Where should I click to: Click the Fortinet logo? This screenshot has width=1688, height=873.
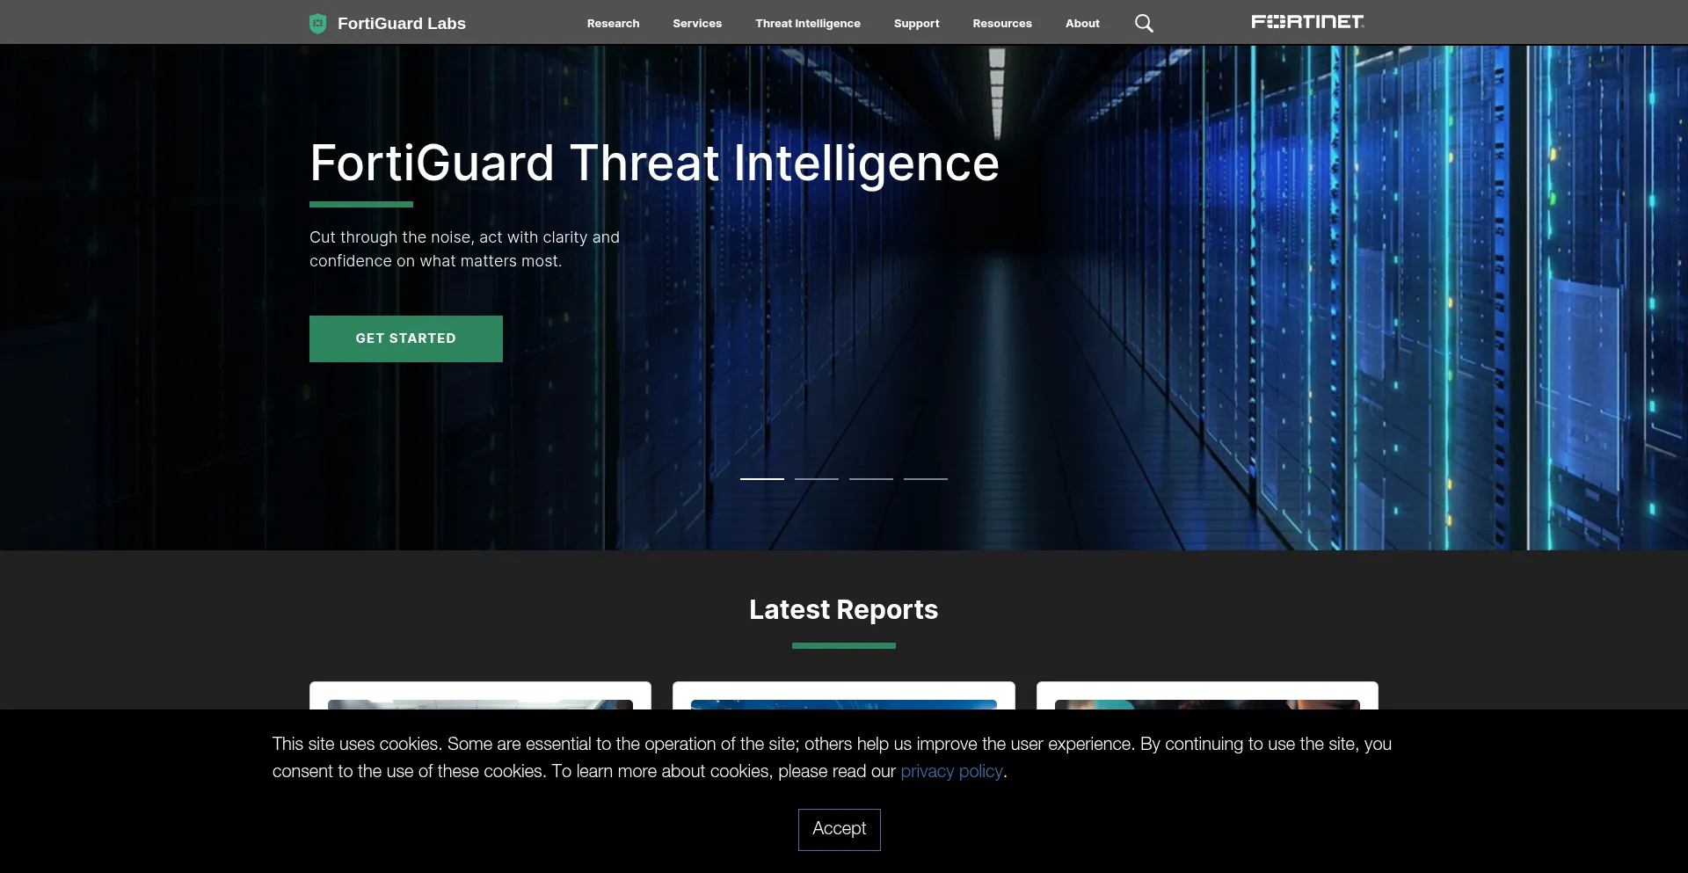1306,21
